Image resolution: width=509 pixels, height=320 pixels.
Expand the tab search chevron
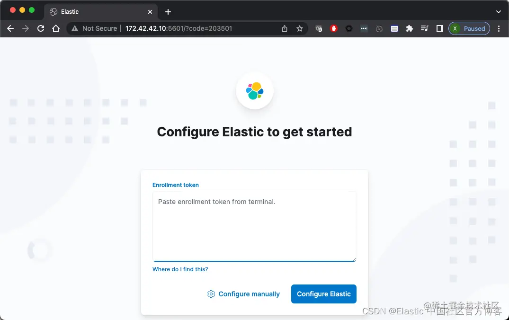click(x=499, y=12)
